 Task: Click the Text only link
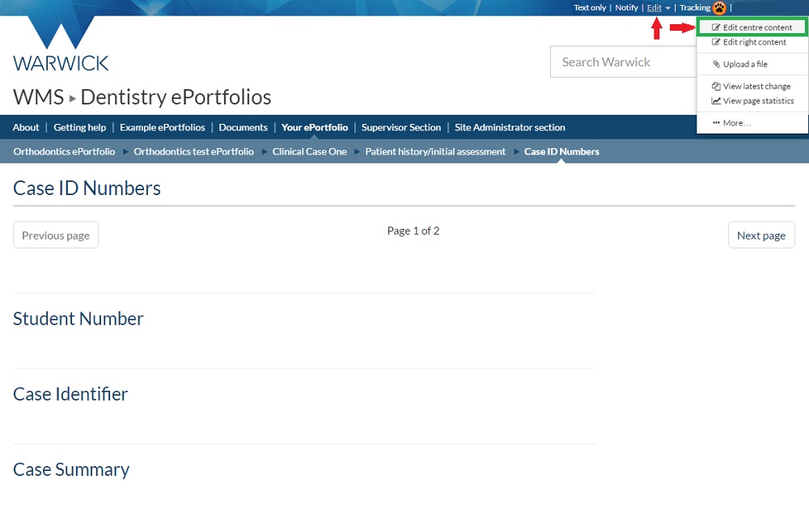(x=590, y=8)
